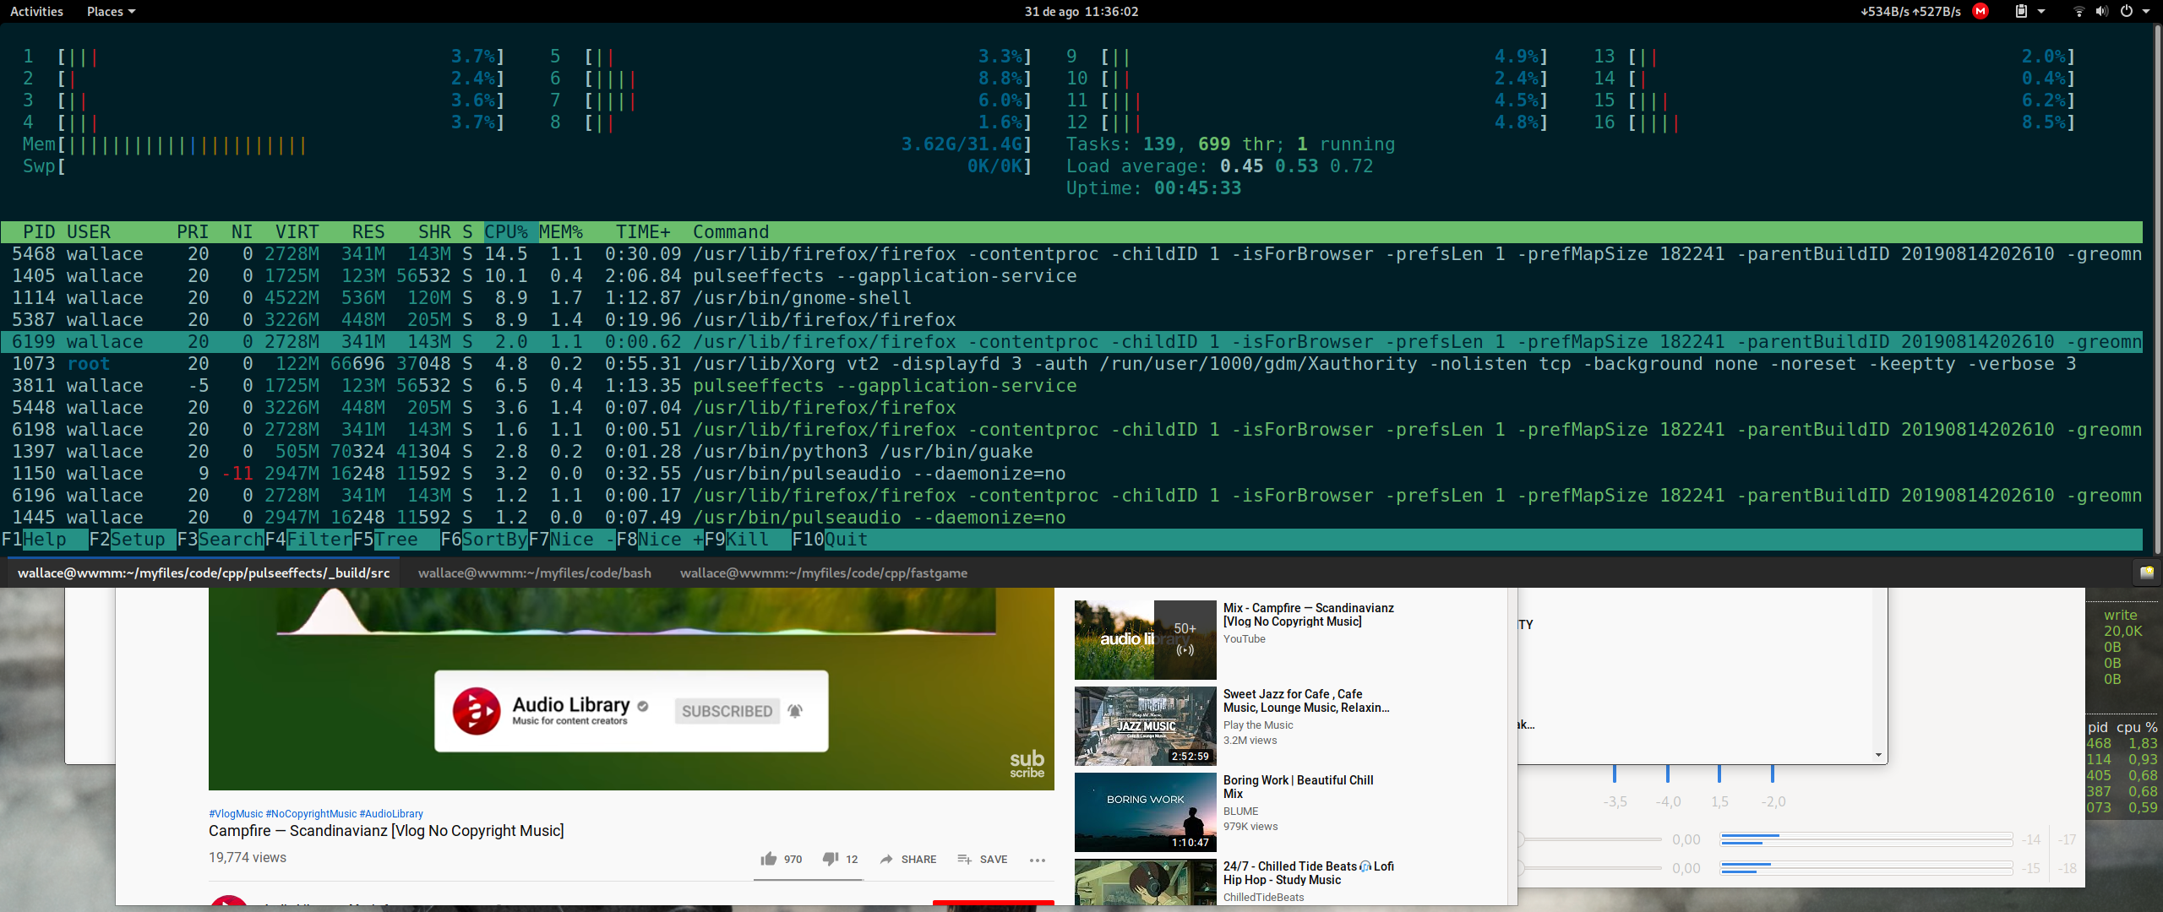Select the python3 guake process row

click(1071, 452)
